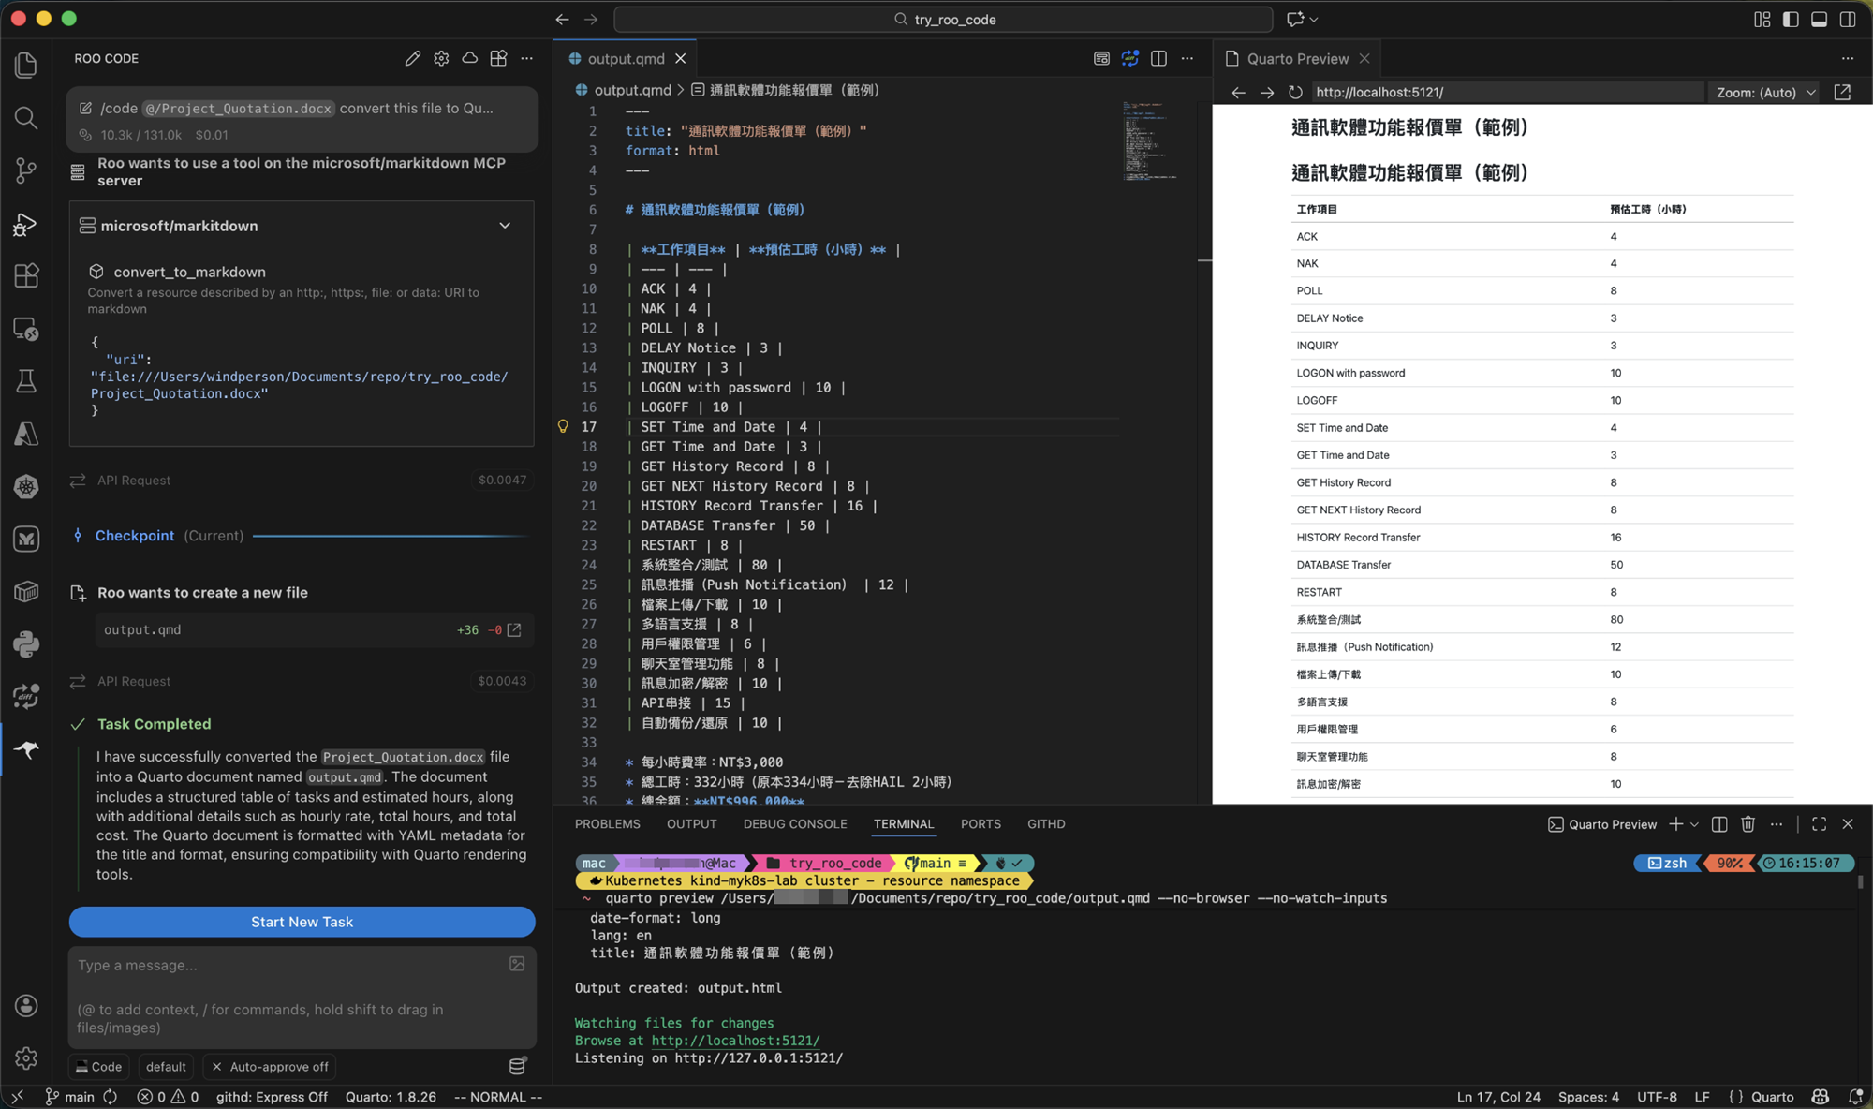Toggle Auto-approve off setting
This screenshot has width=1873, height=1109.
270,1067
